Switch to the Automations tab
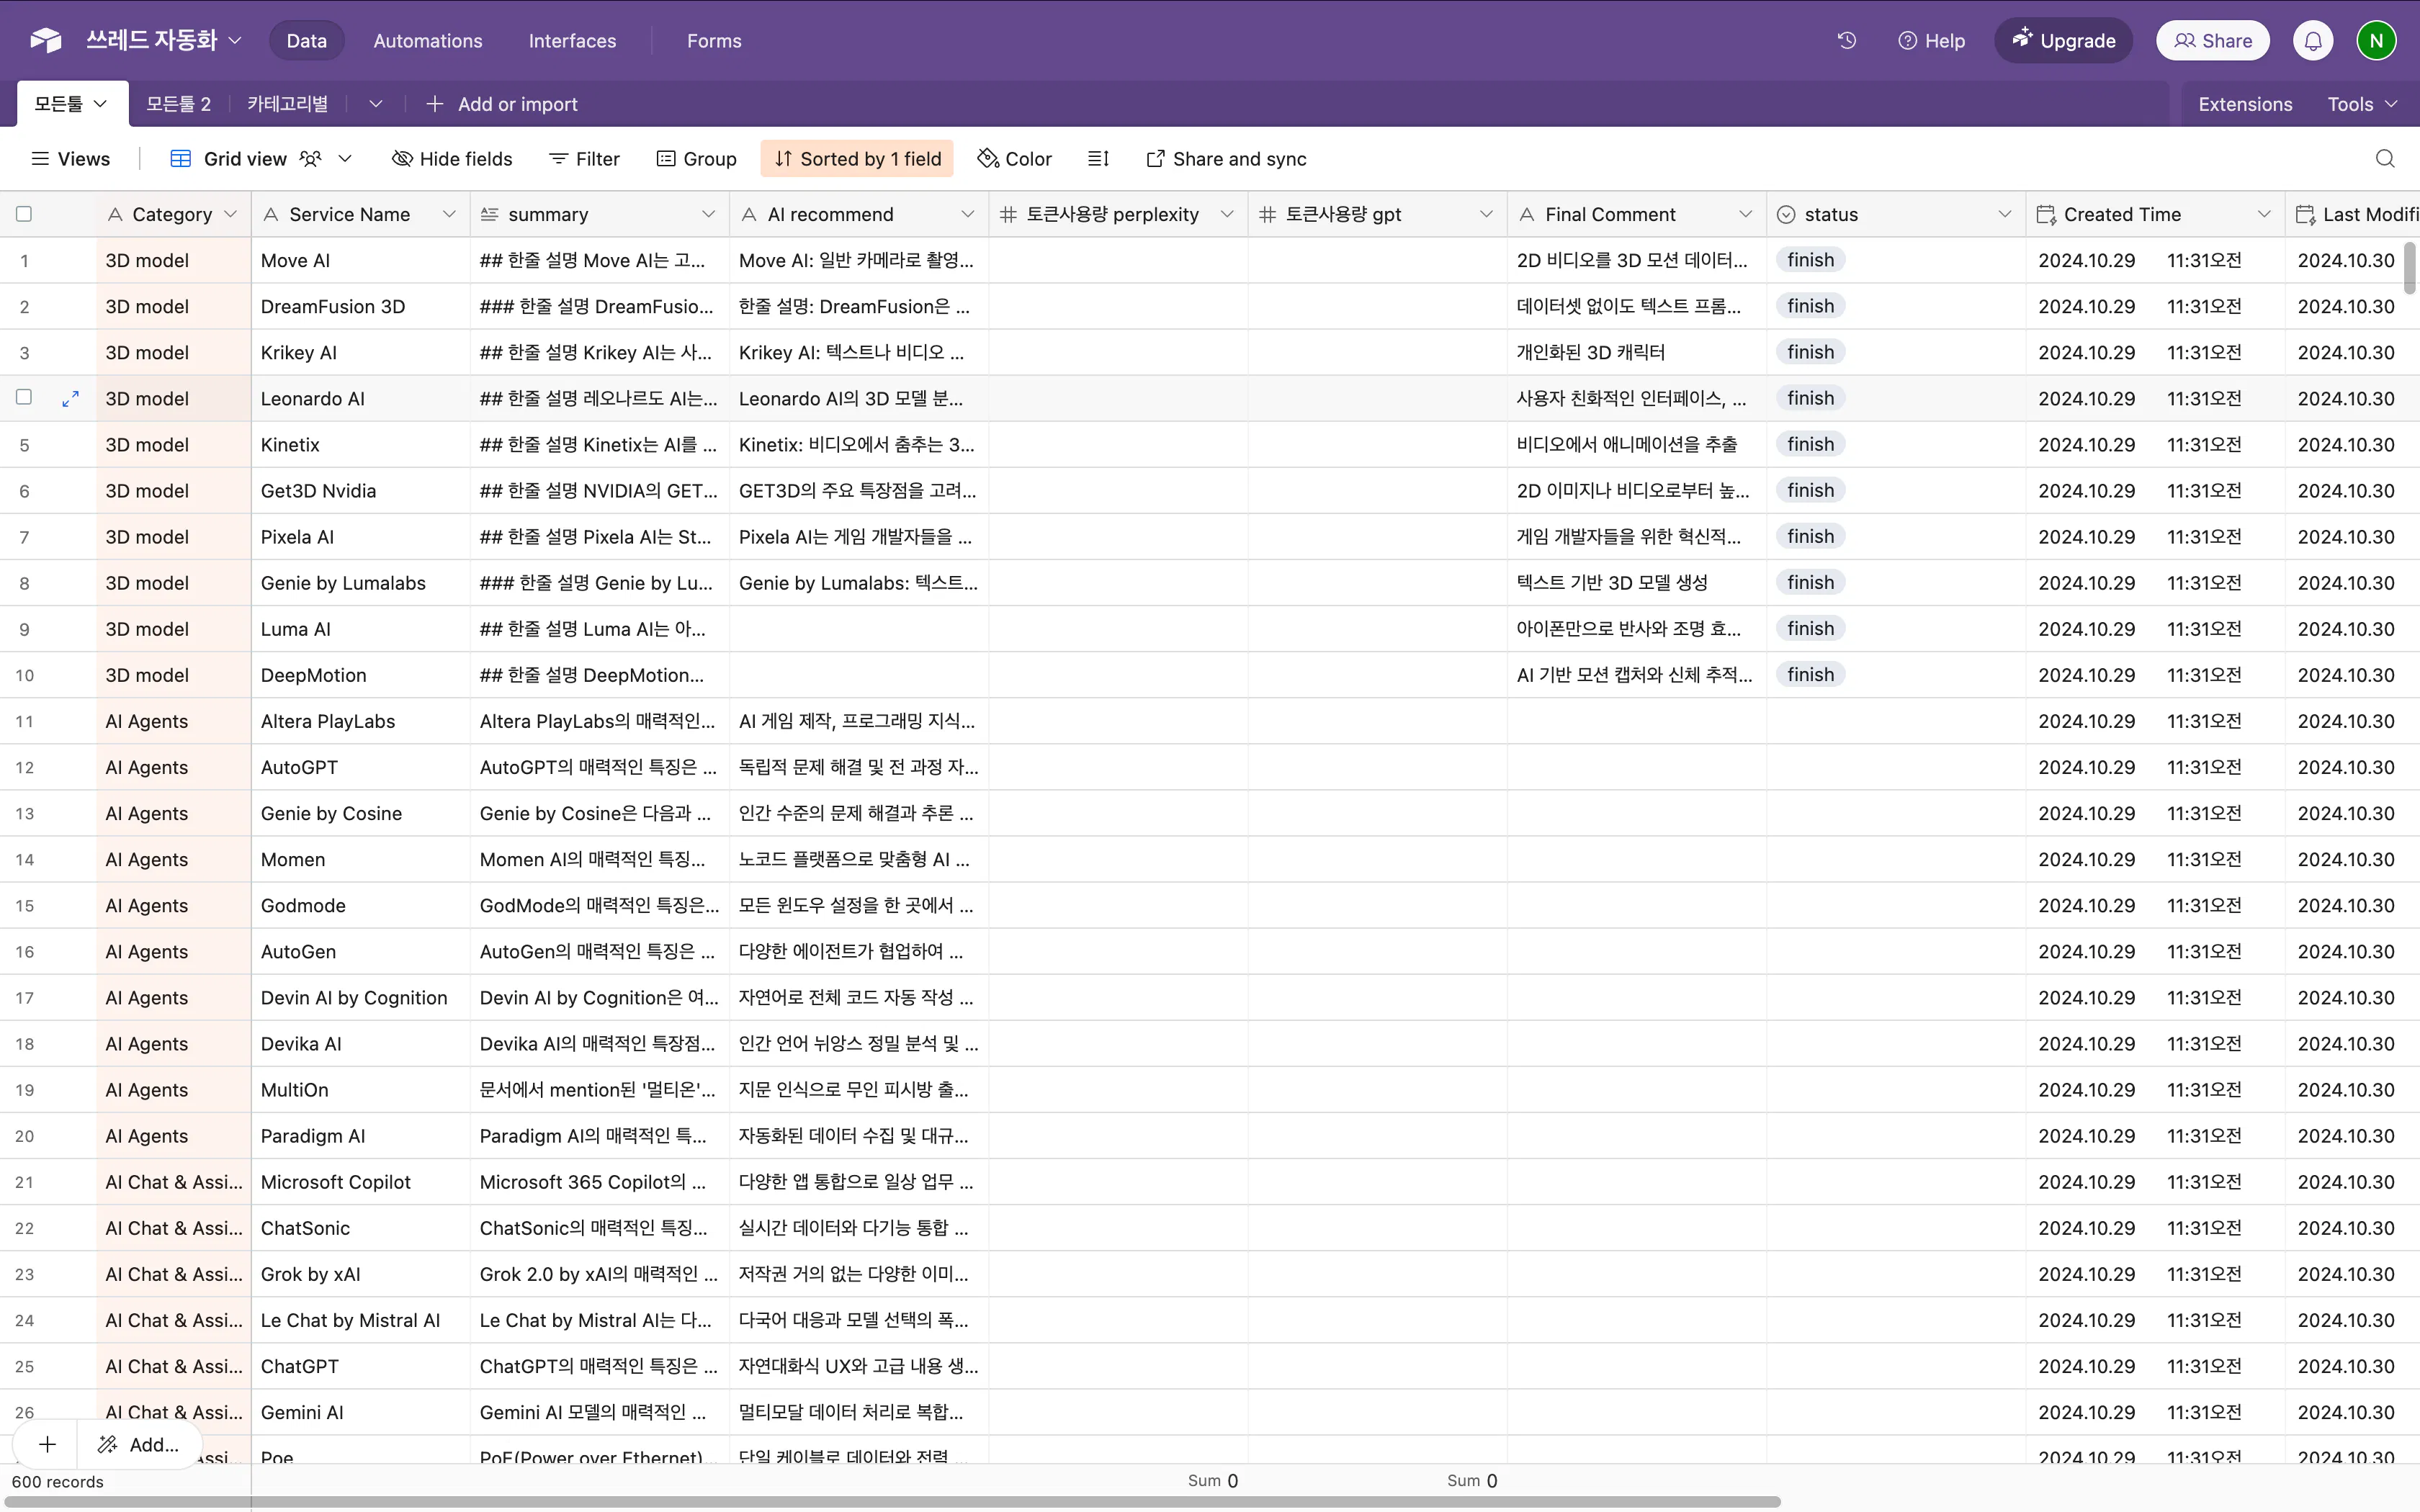The height and width of the screenshot is (1512, 2420). coord(428,40)
